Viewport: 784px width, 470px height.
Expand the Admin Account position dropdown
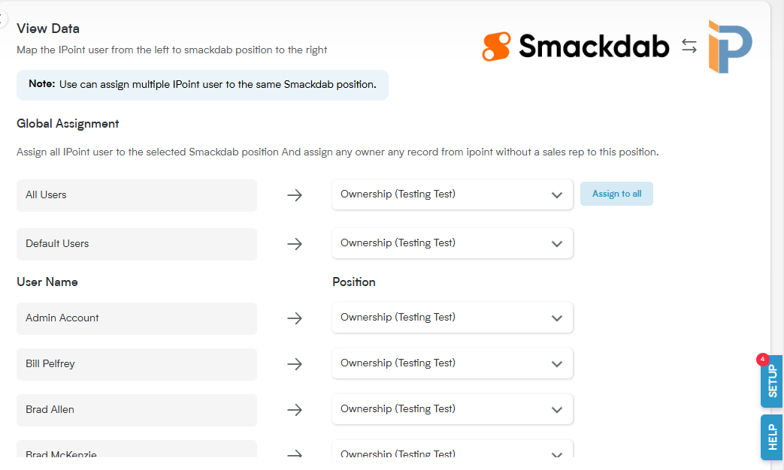pos(452,318)
